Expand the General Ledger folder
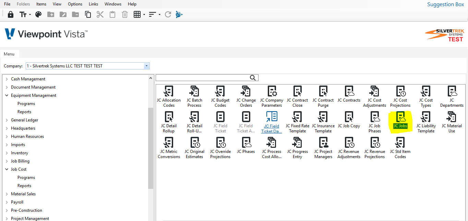The image size is (468, 221). tap(7, 120)
